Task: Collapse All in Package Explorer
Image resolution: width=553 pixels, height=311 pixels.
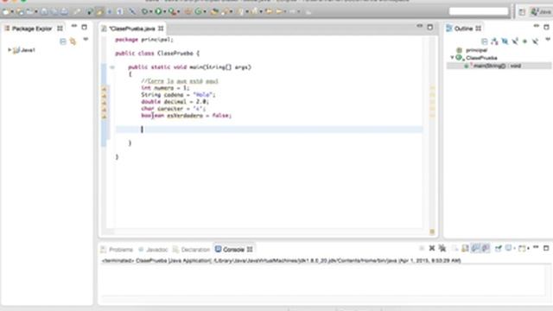Action: (x=63, y=41)
